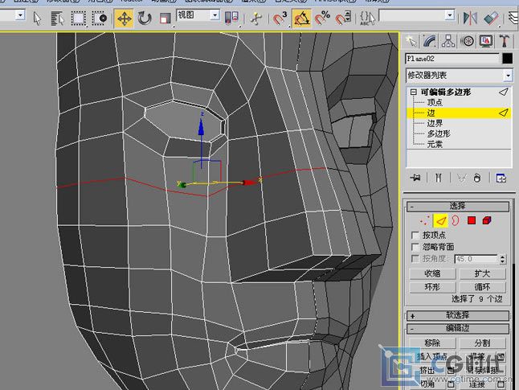Click Configure Modifier Sets icon

pos(501,179)
